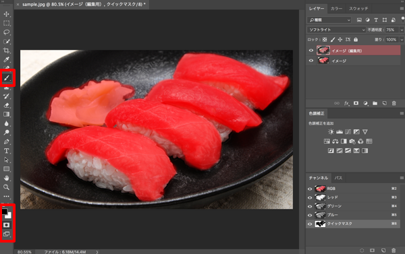This screenshot has height=254, width=405.
Task: Open the Edit Toolbar three-dots menu
Action: click(7, 196)
